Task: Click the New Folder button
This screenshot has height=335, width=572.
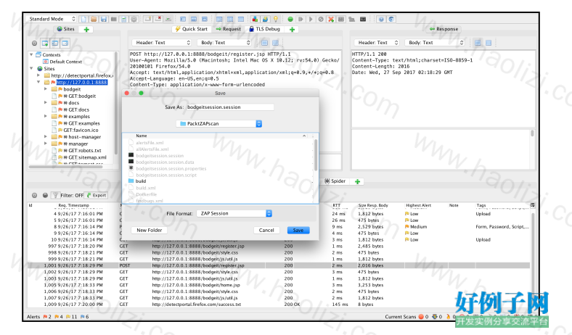Action: pyautogui.click(x=150, y=231)
